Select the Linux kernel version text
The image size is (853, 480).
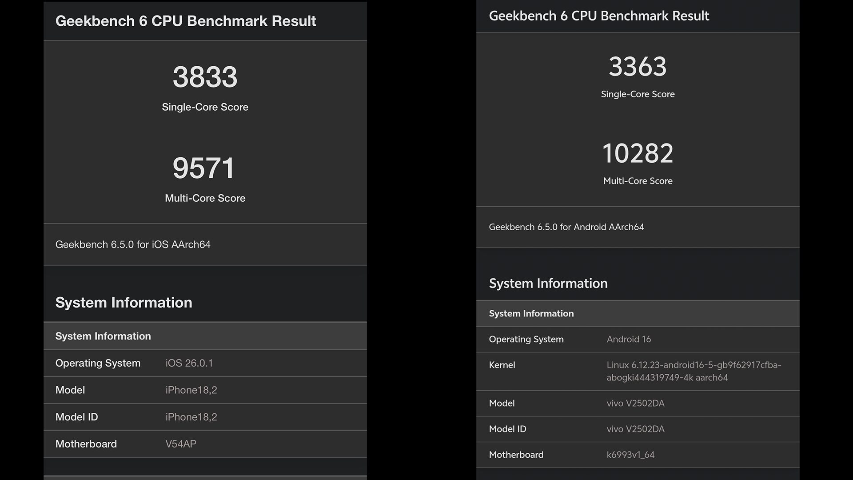point(693,371)
